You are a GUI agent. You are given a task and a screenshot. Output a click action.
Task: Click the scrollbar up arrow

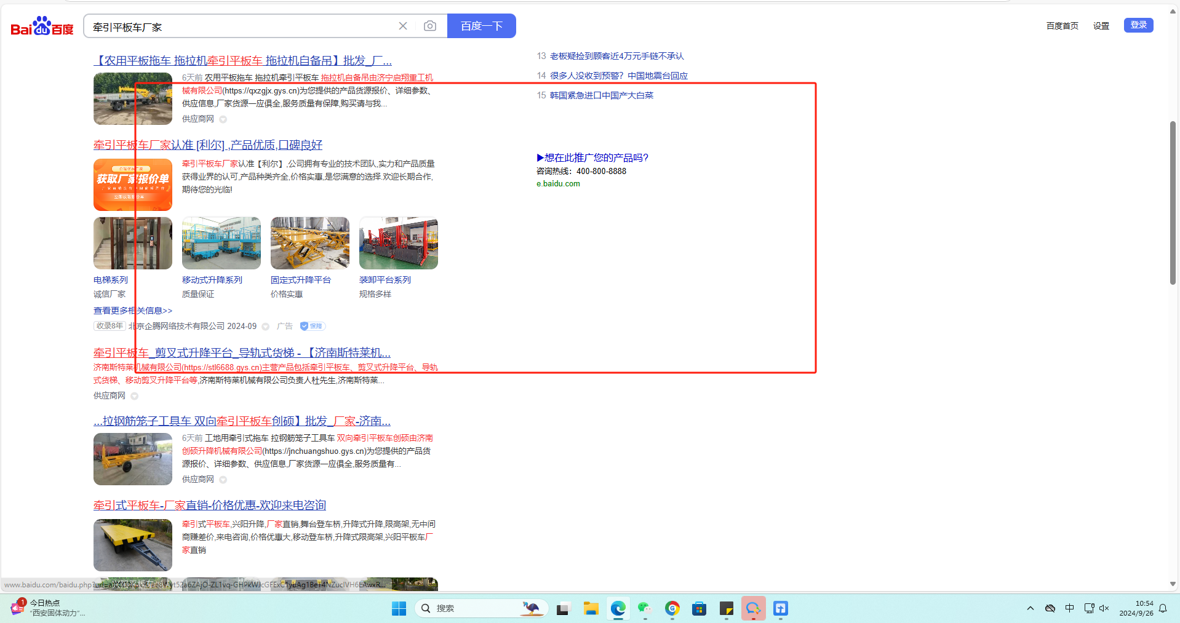click(x=1173, y=11)
